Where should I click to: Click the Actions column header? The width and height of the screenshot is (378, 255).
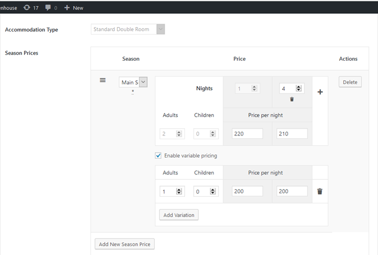[x=348, y=59]
